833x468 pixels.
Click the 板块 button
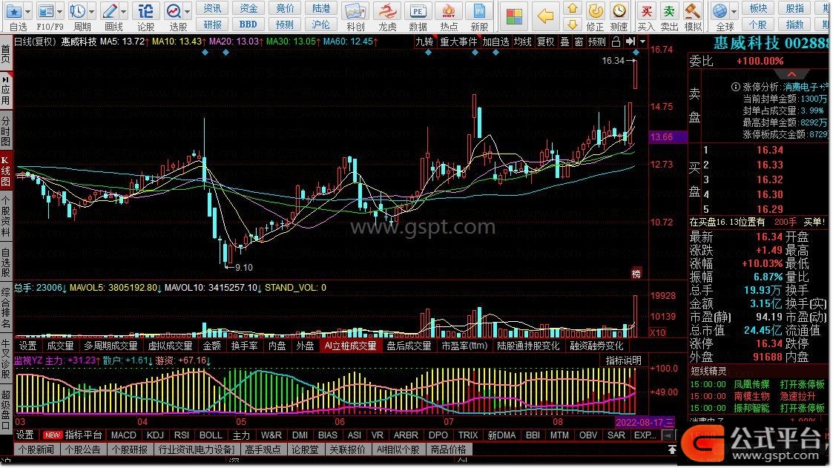point(758,8)
